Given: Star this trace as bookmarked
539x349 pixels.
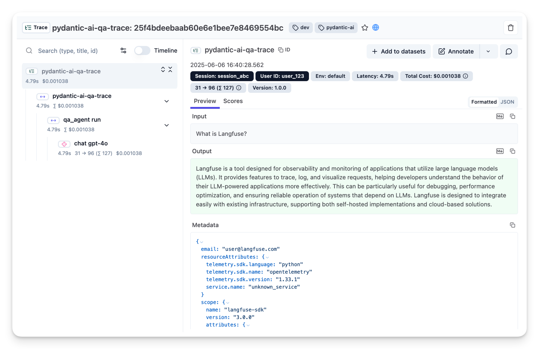Looking at the screenshot, I should [x=365, y=28].
